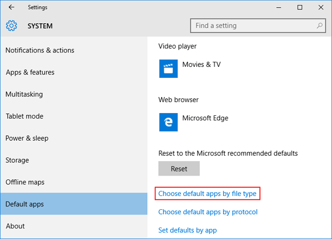The height and width of the screenshot is (239, 332).
Task: Go to Apps & features section
Action: 30,72
